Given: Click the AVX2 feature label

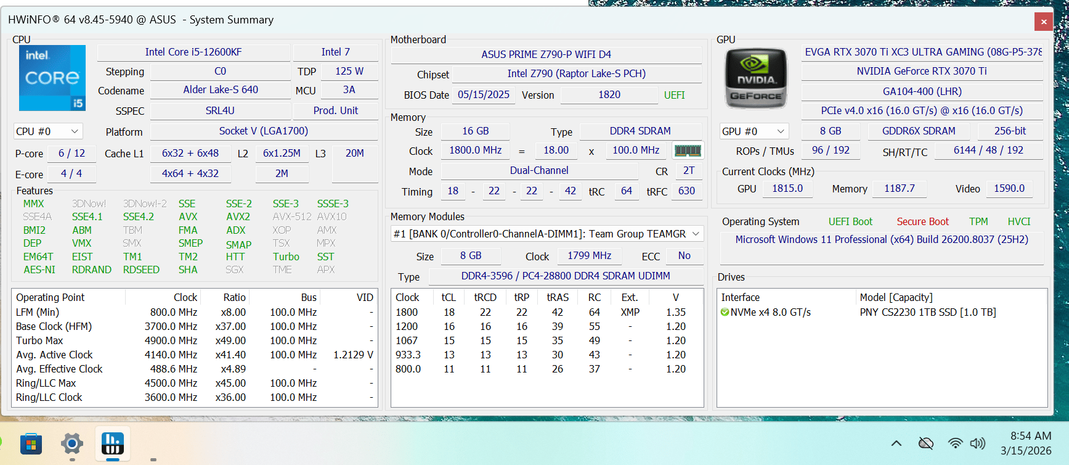Looking at the screenshot, I should [238, 216].
